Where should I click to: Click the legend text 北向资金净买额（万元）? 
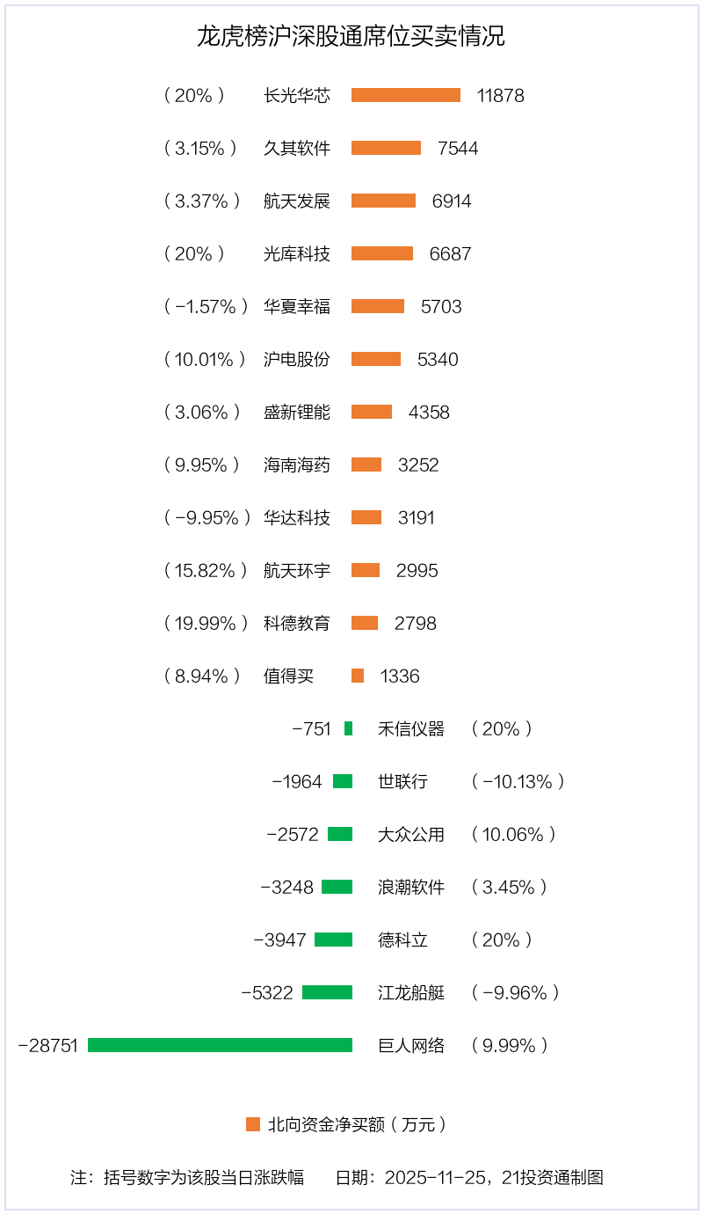pos(358,1124)
